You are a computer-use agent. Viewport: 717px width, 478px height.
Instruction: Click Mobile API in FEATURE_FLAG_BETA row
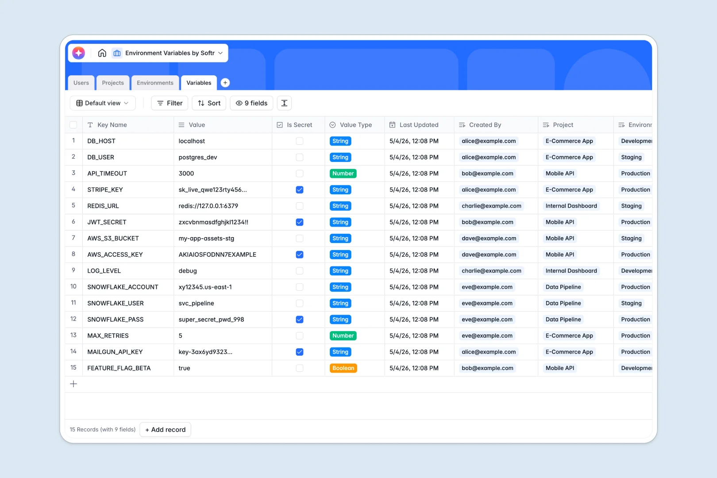pyautogui.click(x=560, y=368)
